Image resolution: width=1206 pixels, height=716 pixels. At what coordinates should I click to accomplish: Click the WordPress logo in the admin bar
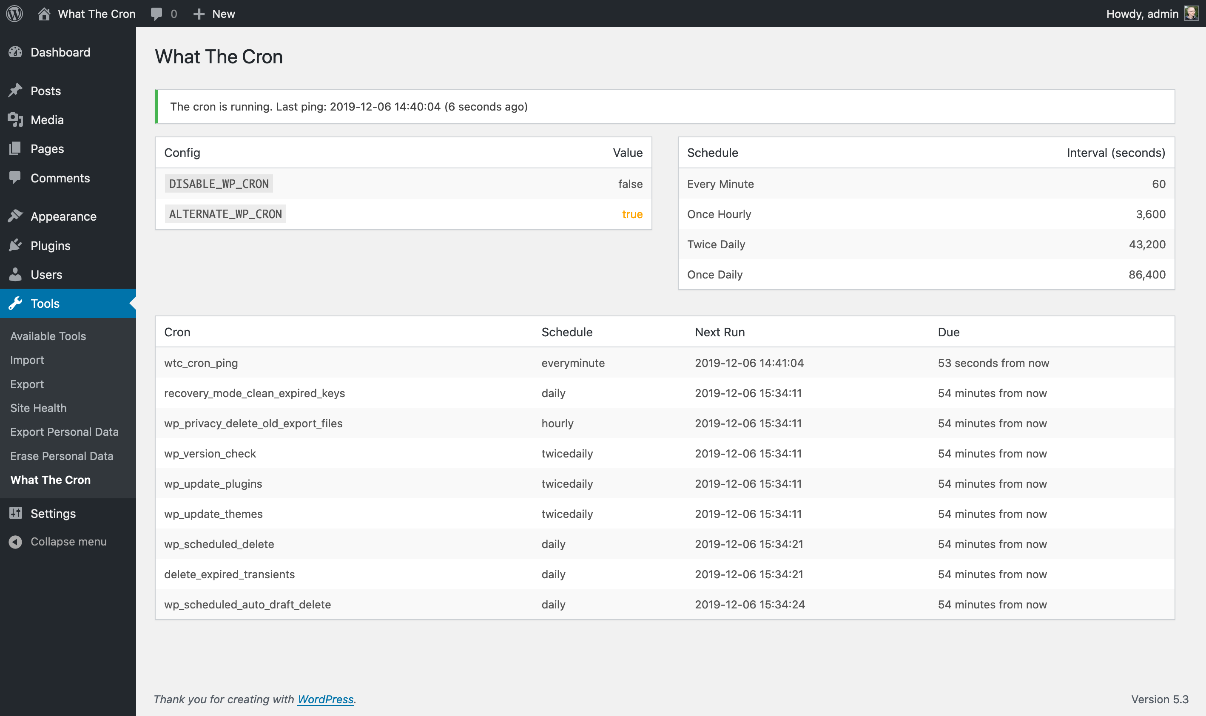click(14, 14)
